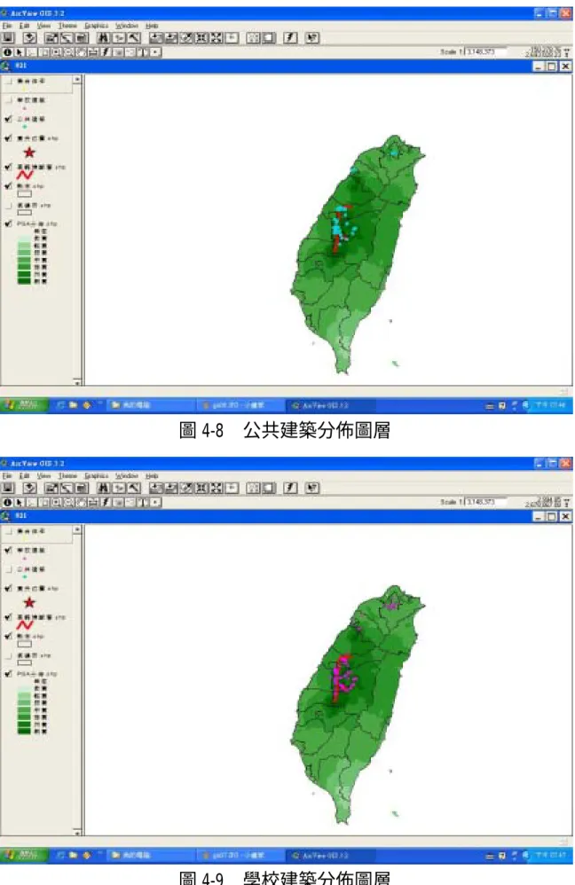Open Theme Properties icon in 圖 4-8 window
Viewport: 575px width, 885px height.
coord(51,38)
